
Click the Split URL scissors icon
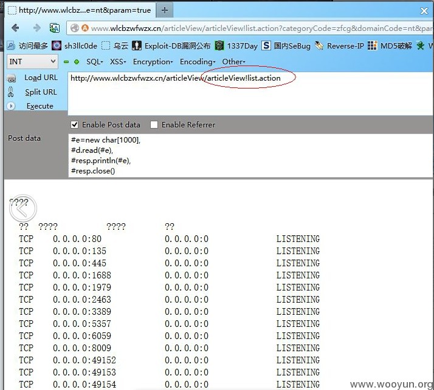coord(10,92)
